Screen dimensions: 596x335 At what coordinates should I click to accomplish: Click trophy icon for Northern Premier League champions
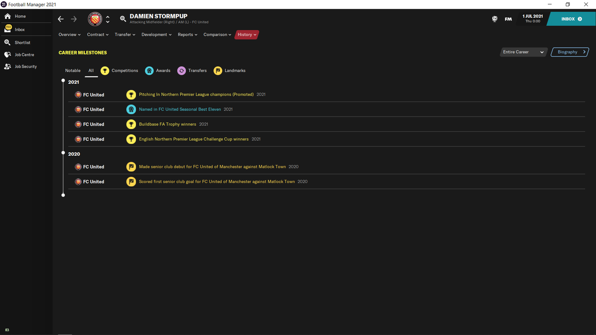(131, 94)
